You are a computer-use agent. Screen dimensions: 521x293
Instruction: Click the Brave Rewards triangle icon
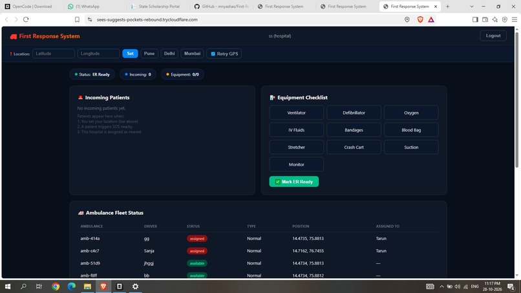431,19
